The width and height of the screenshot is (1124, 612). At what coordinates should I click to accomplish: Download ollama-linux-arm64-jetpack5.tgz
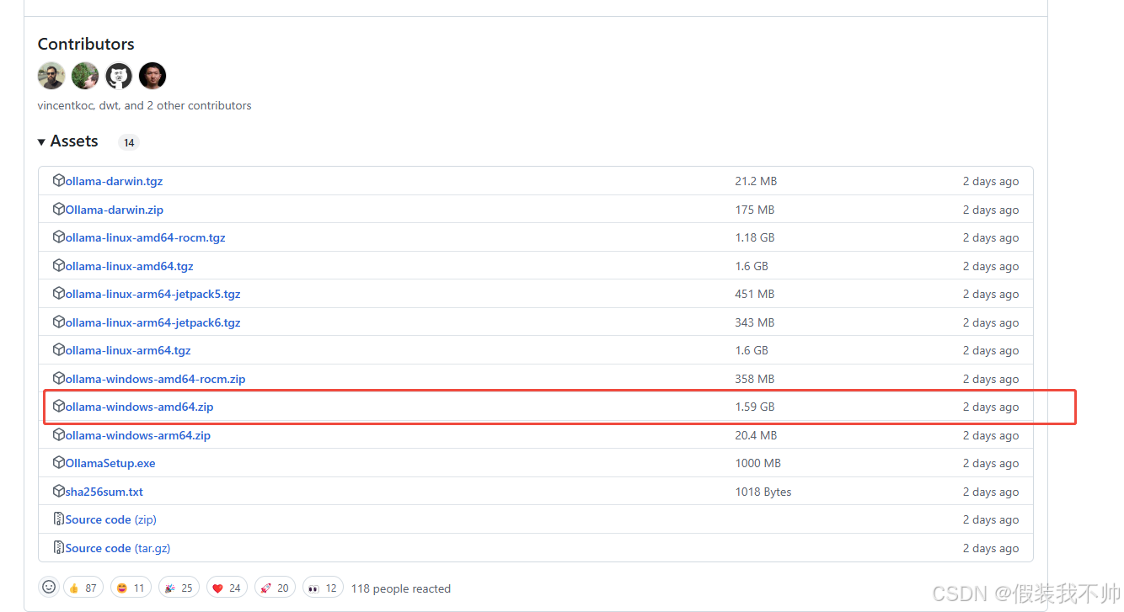pyautogui.click(x=153, y=294)
